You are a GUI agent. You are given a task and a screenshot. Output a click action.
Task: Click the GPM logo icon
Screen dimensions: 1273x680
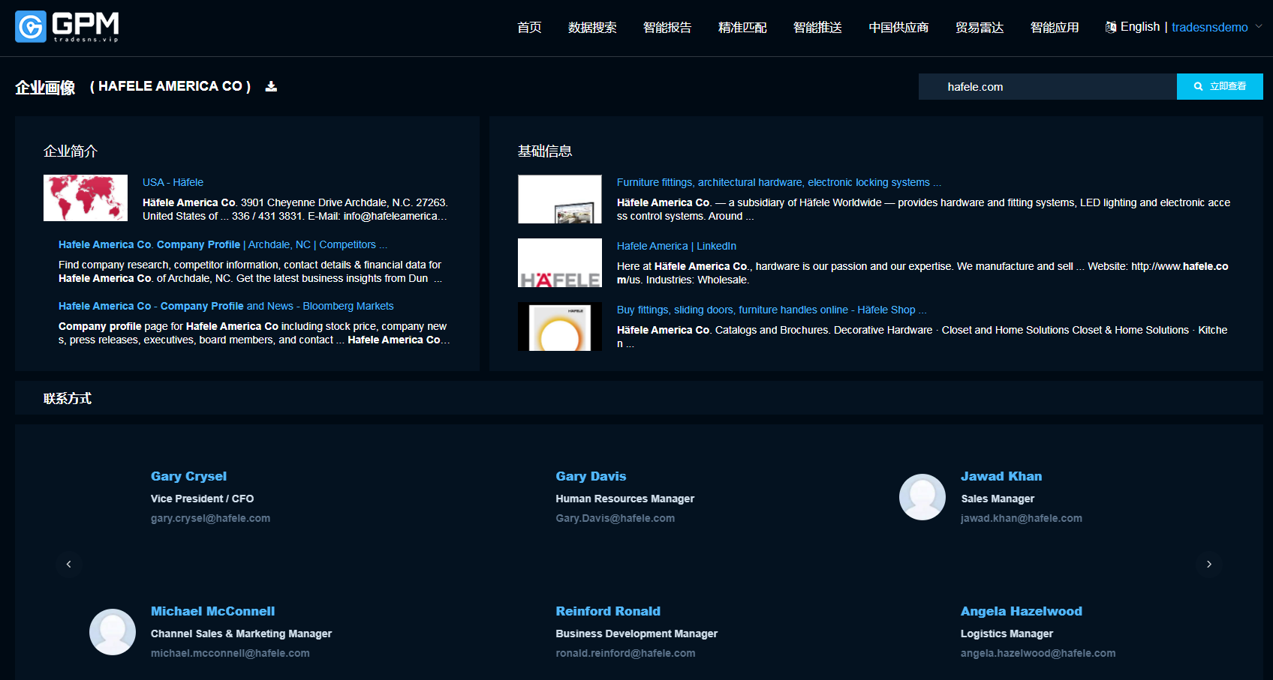[x=31, y=27]
